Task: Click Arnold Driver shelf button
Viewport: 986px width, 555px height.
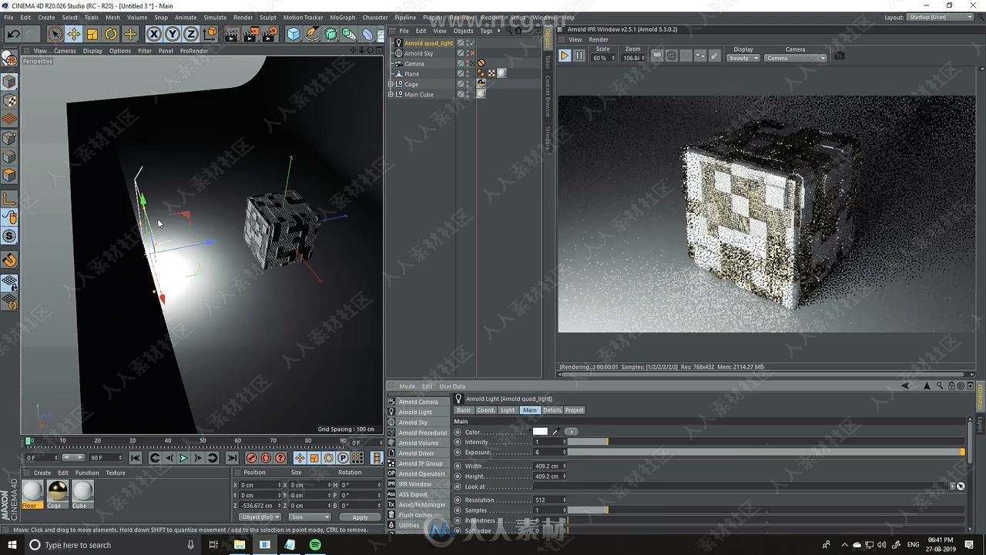Action: coord(417,453)
